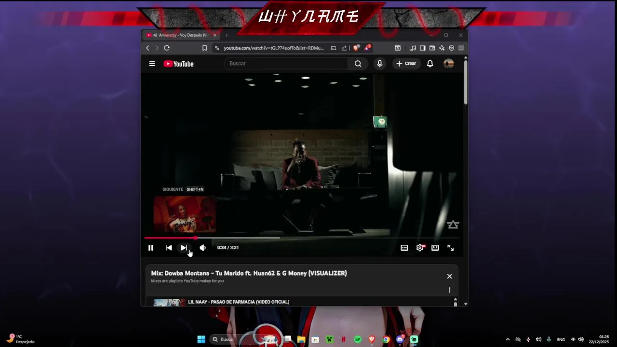Skip to the next video in the player

(x=184, y=248)
